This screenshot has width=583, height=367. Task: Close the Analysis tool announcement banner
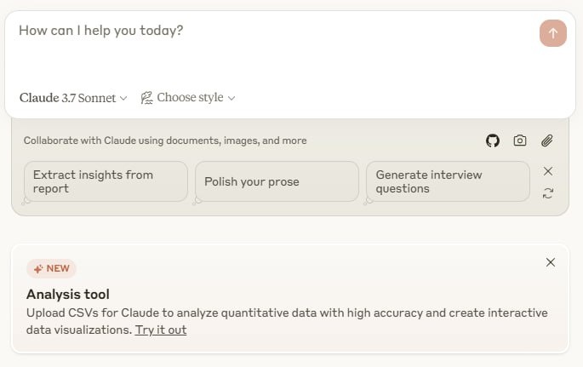551,262
